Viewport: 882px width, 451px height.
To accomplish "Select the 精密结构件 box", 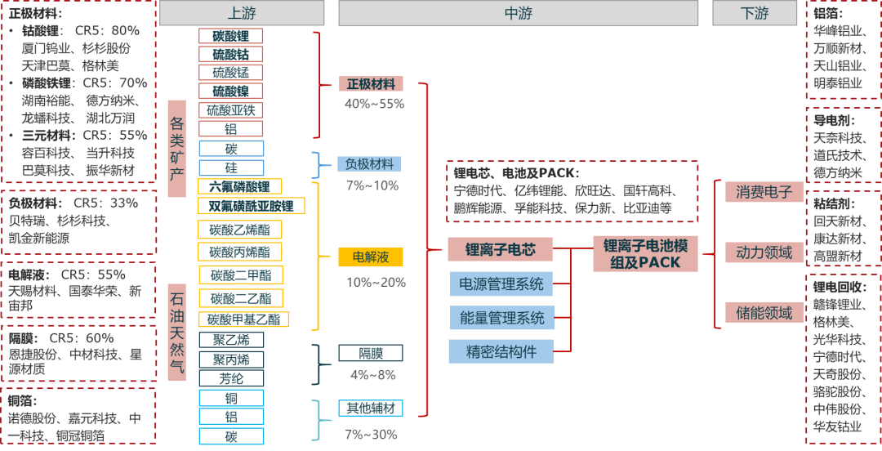I will (501, 351).
